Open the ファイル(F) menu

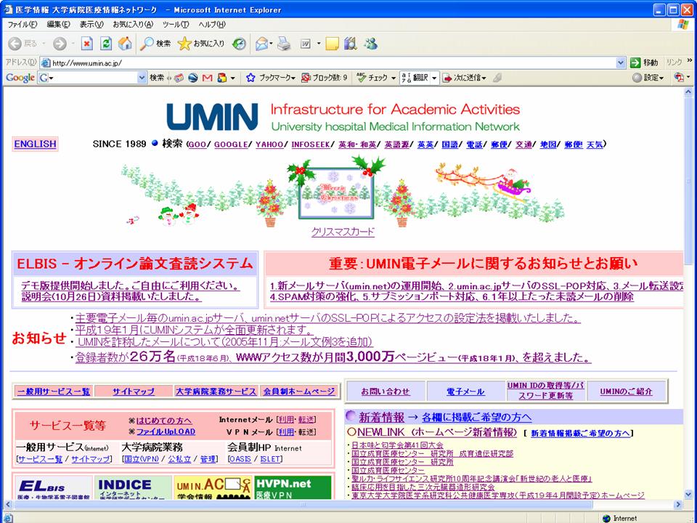[23, 25]
